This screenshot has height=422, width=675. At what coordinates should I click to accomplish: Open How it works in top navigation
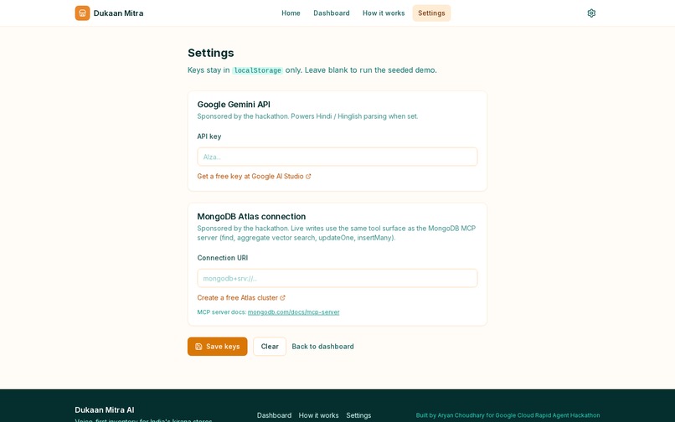click(384, 13)
